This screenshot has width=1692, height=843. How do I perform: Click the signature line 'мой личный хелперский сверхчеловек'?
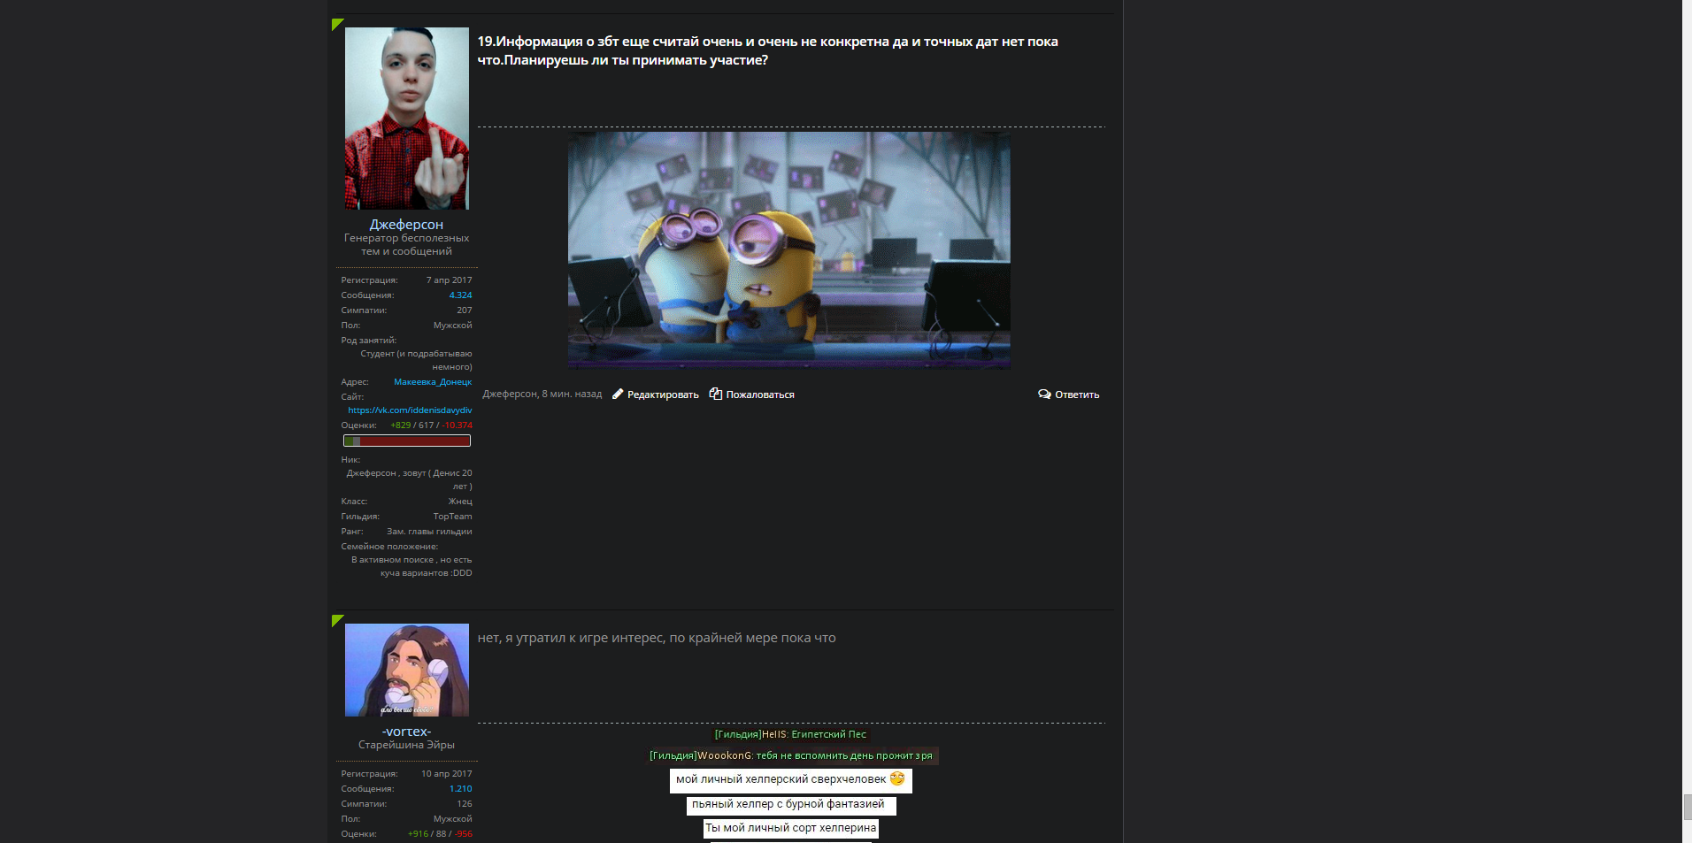tap(791, 780)
